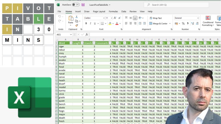Click Increase Indent icon
The width and height of the screenshot is (221, 124).
(x=144, y=23)
